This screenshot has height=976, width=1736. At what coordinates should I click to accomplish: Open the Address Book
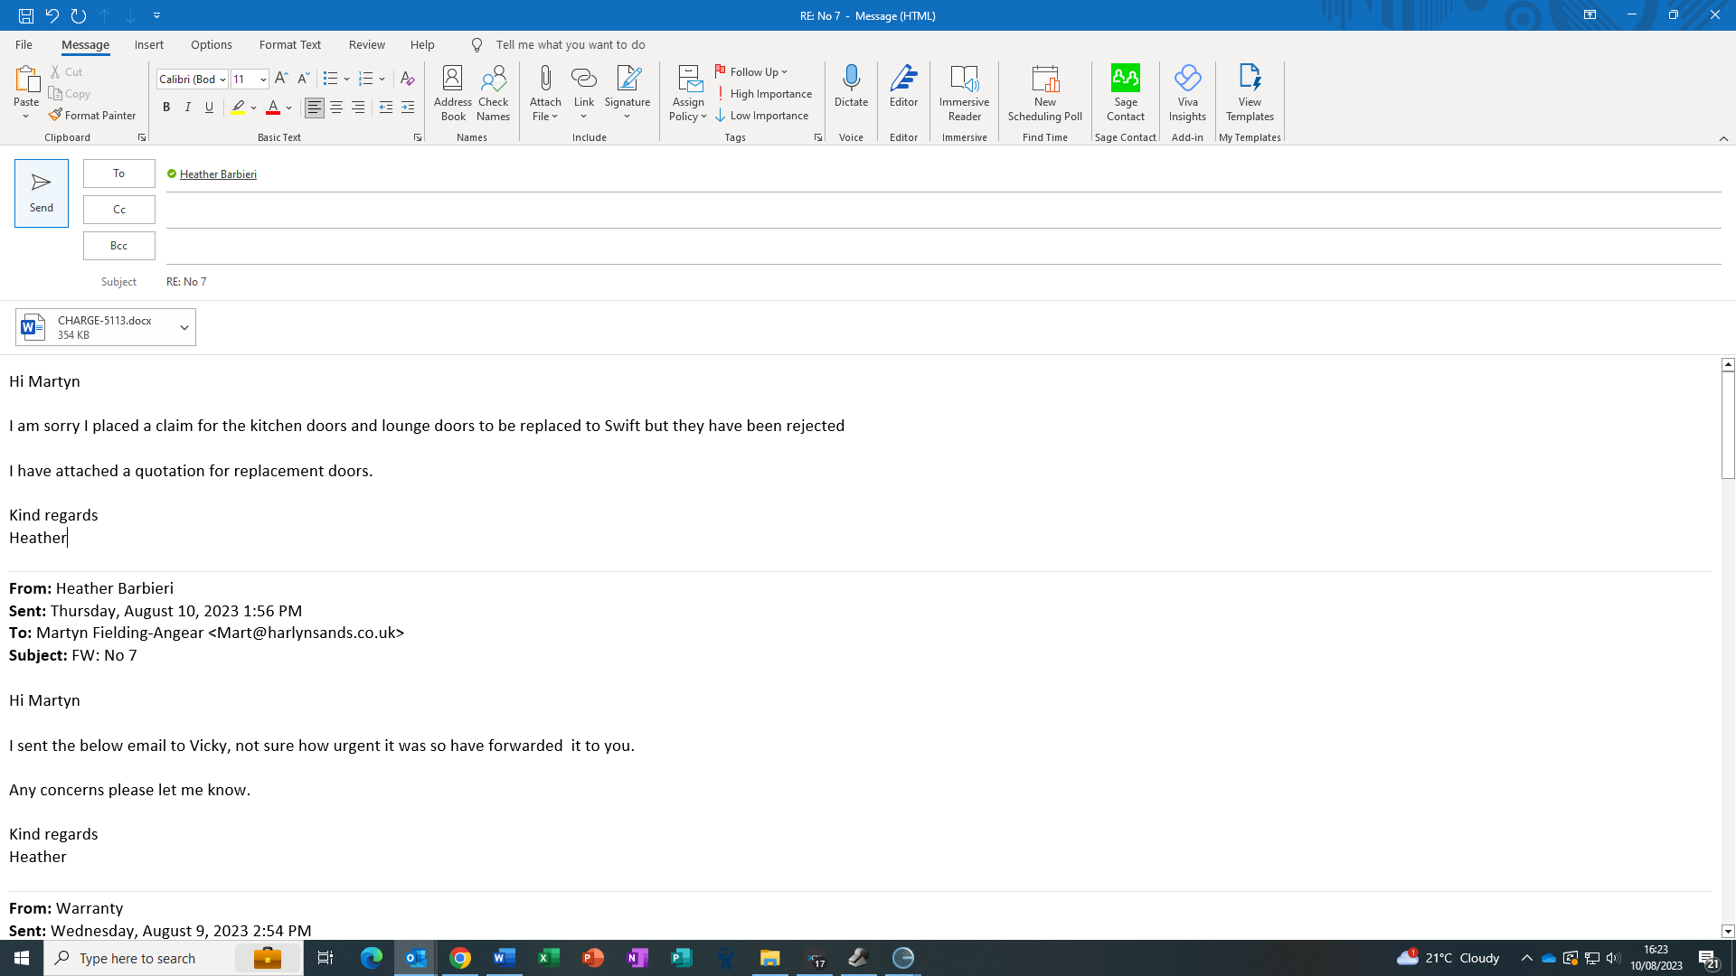452,92
